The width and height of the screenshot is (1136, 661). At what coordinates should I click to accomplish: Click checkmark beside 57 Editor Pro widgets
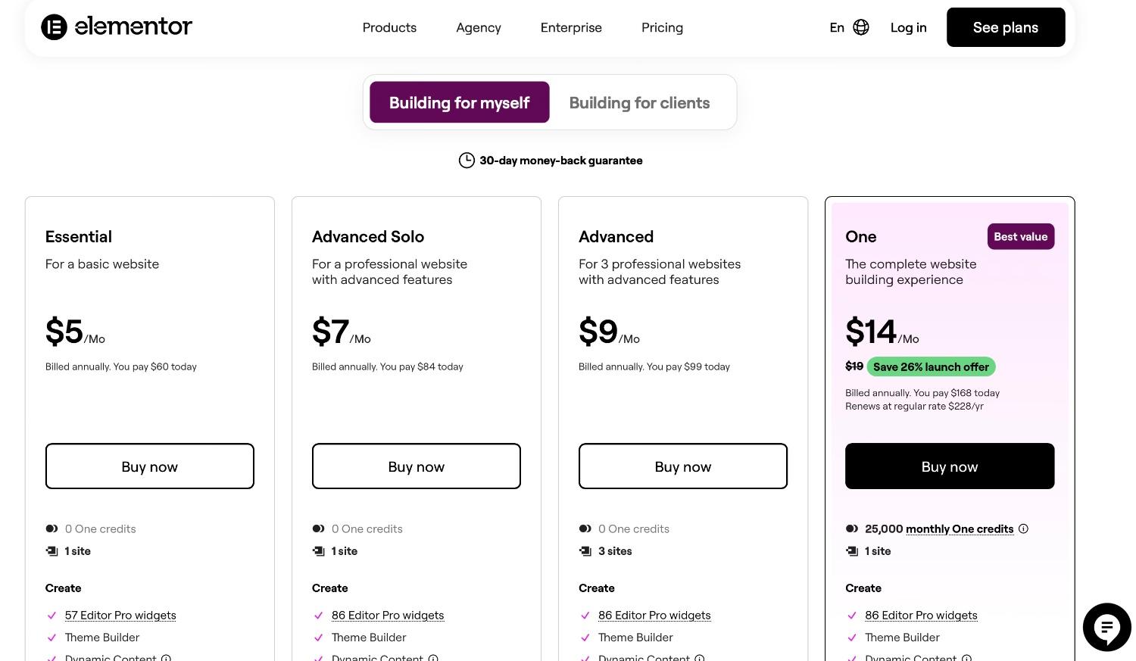pyautogui.click(x=51, y=616)
